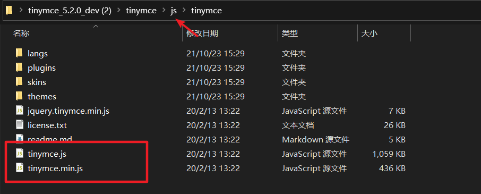Click the tinymce.js file icon
This screenshot has width=481, height=194.
(x=20, y=154)
